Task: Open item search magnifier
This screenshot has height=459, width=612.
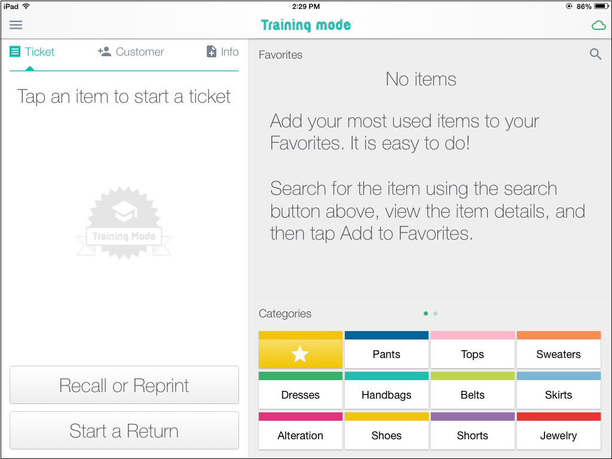Action: click(x=595, y=54)
